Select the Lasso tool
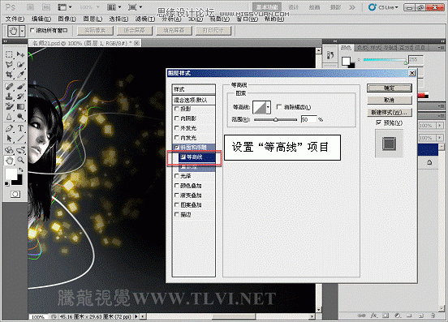This screenshot has height=322, width=448. pyautogui.click(x=9, y=65)
